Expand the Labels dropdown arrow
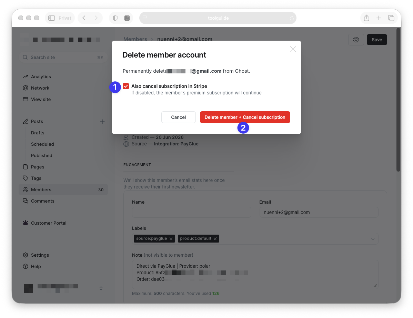Screen dimensions: 413x318 tap(373, 239)
